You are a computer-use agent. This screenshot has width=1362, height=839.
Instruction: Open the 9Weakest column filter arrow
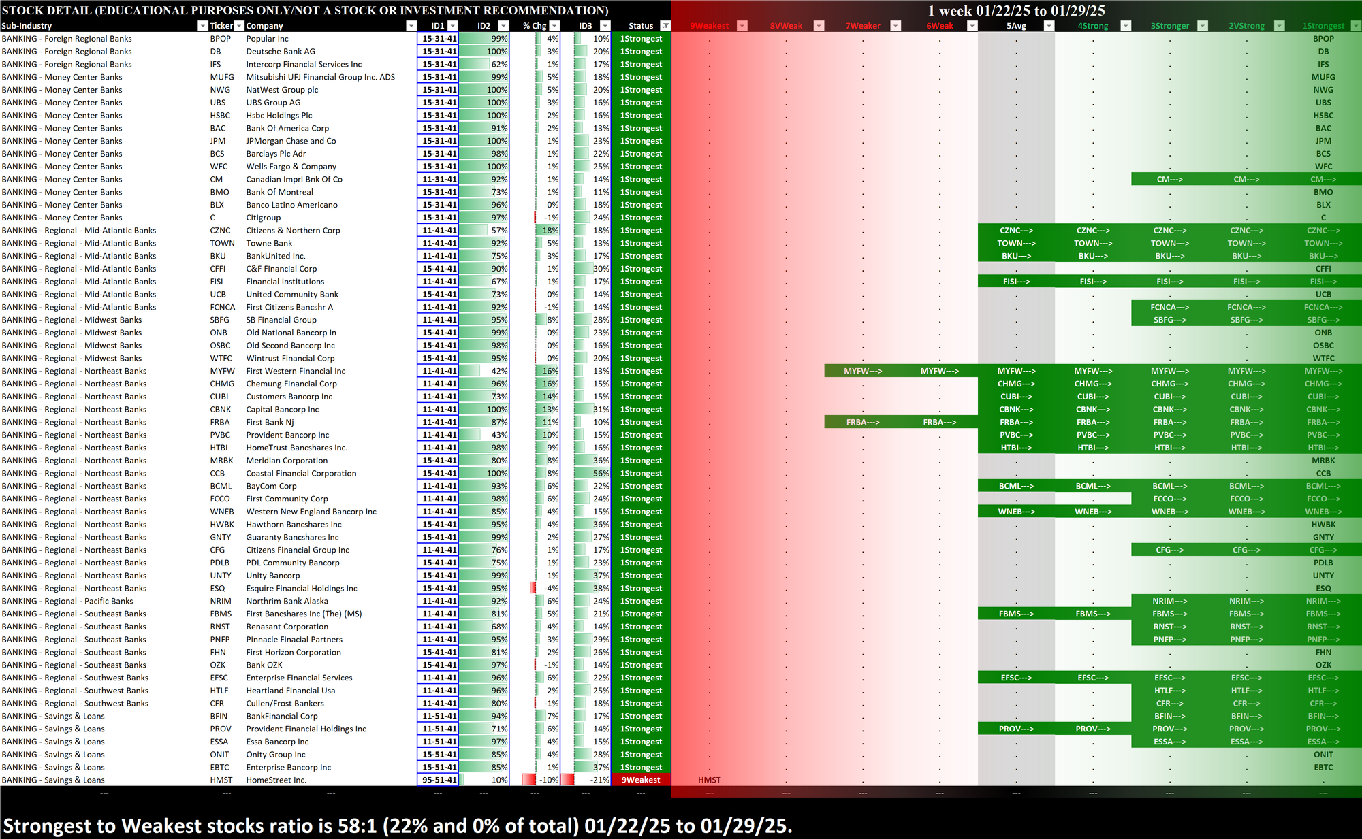tap(742, 26)
